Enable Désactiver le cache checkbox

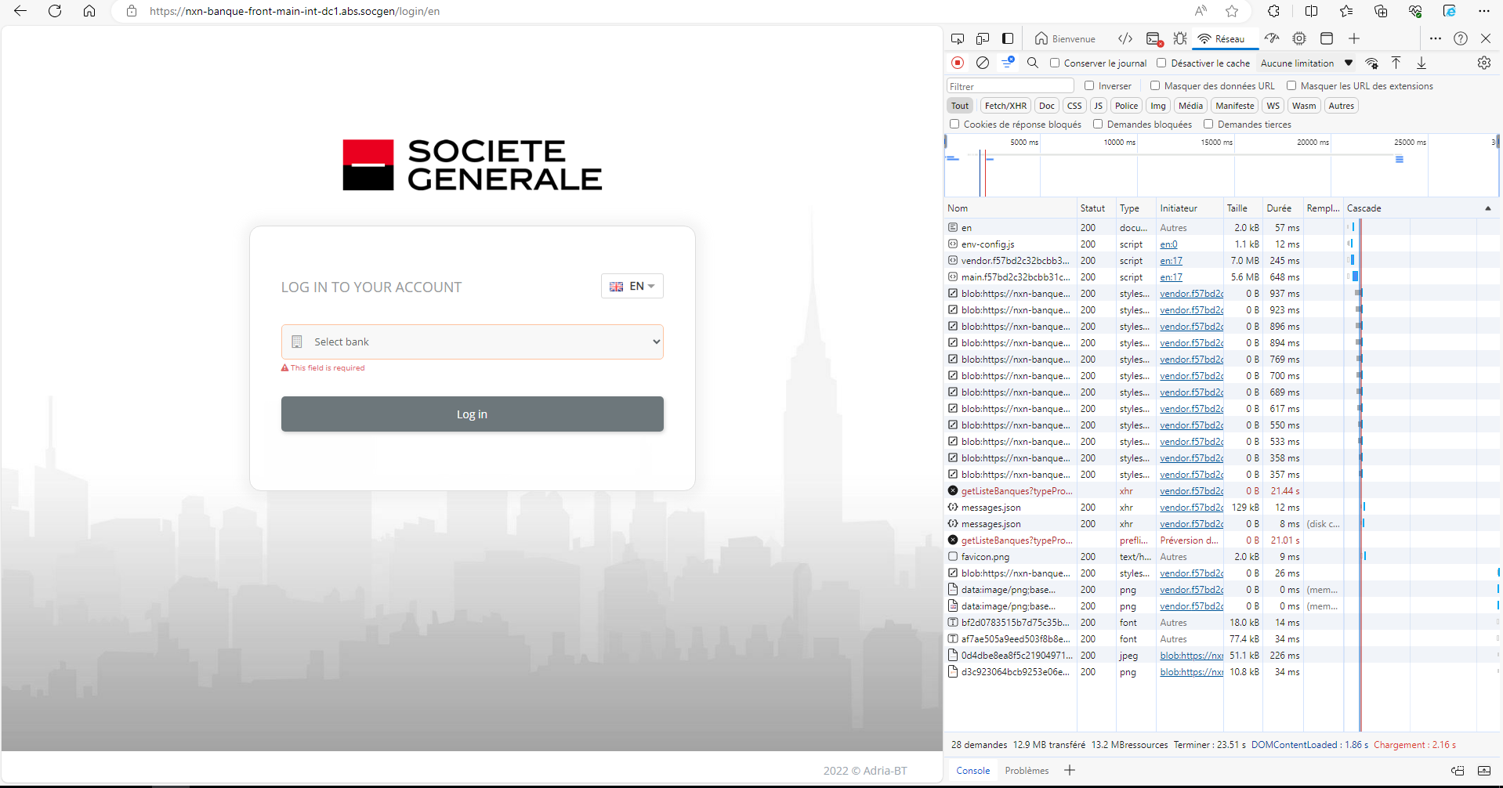1161,63
